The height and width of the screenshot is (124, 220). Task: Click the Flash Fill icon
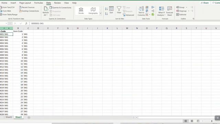pos(147,7)
